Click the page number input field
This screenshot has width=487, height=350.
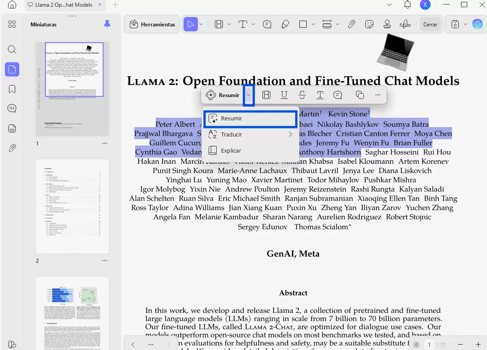click(x=429, y=345)
